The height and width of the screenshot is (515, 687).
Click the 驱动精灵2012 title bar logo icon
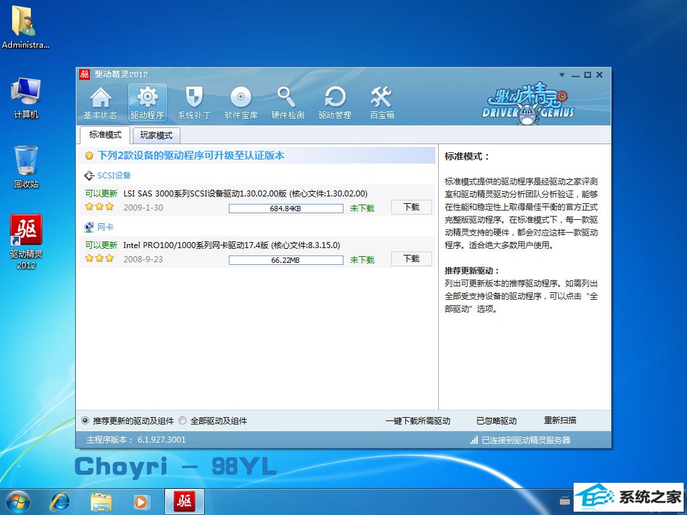85,74
